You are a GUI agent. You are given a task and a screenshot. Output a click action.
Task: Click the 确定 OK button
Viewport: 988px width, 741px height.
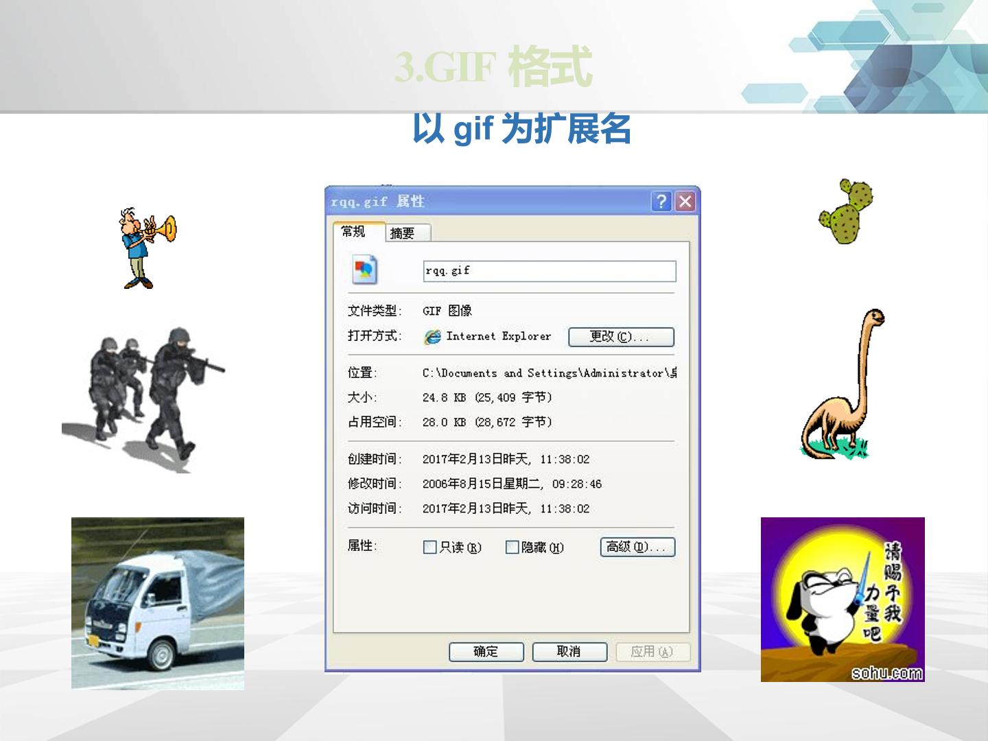coord(486,652)
